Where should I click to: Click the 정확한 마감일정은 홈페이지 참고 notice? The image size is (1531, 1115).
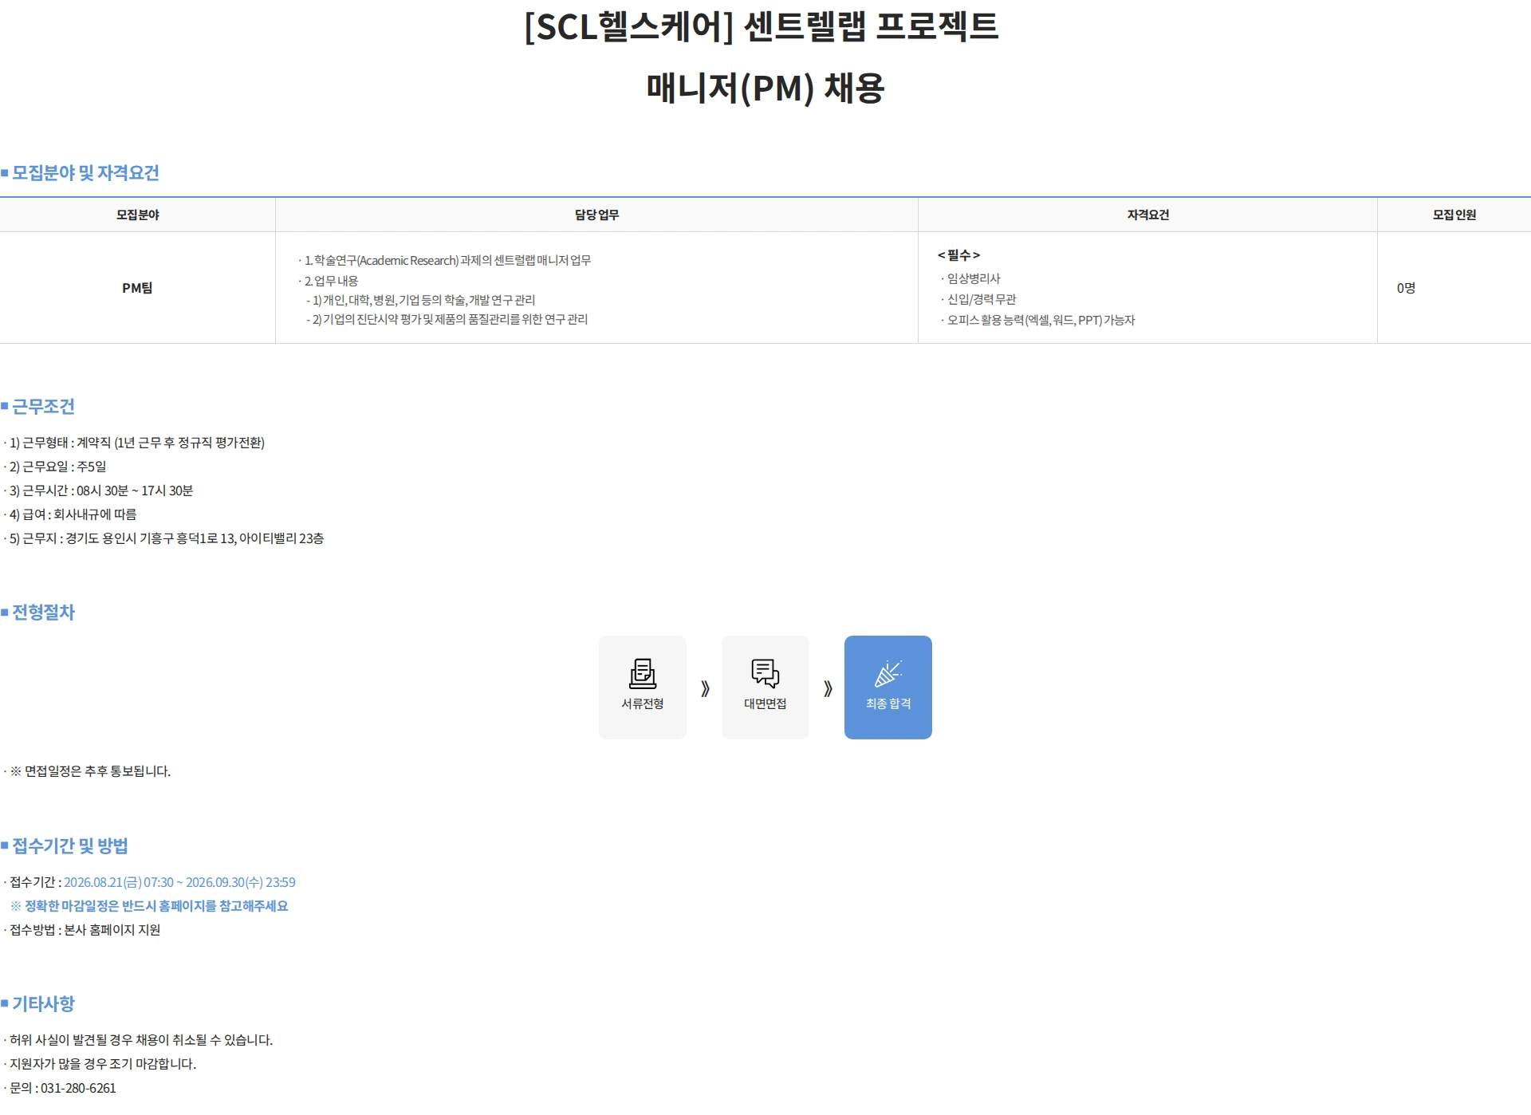click(x=149, y=906)
